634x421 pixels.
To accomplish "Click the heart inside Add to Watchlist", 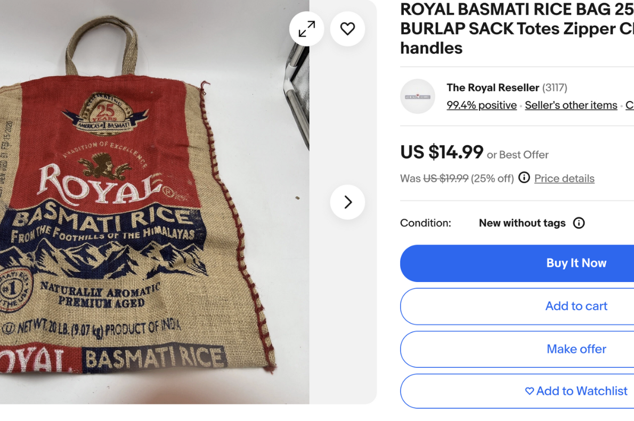I will [529, 391].
